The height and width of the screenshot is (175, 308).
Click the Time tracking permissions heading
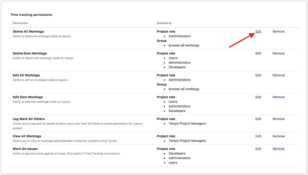click(x=31, y=15)
